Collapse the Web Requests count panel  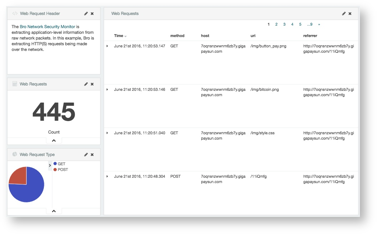(54, 140)
